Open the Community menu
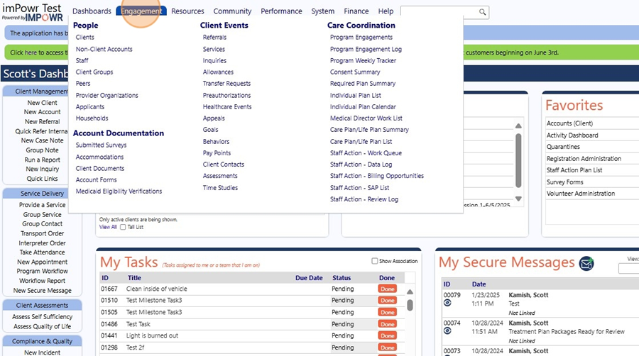 pyautogui.click(x=232, y=11)
